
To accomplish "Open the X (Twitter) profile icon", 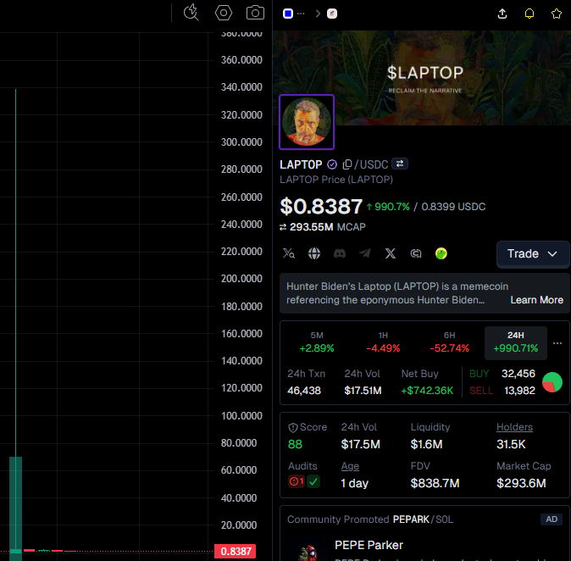I will pos(391,253).
